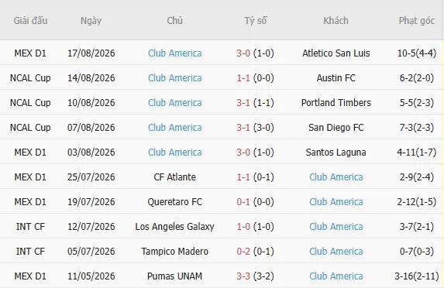Select the Tỷ số column header

(255, 21)
